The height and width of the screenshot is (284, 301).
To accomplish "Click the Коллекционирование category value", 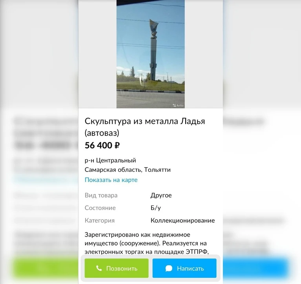I will 182,220.
